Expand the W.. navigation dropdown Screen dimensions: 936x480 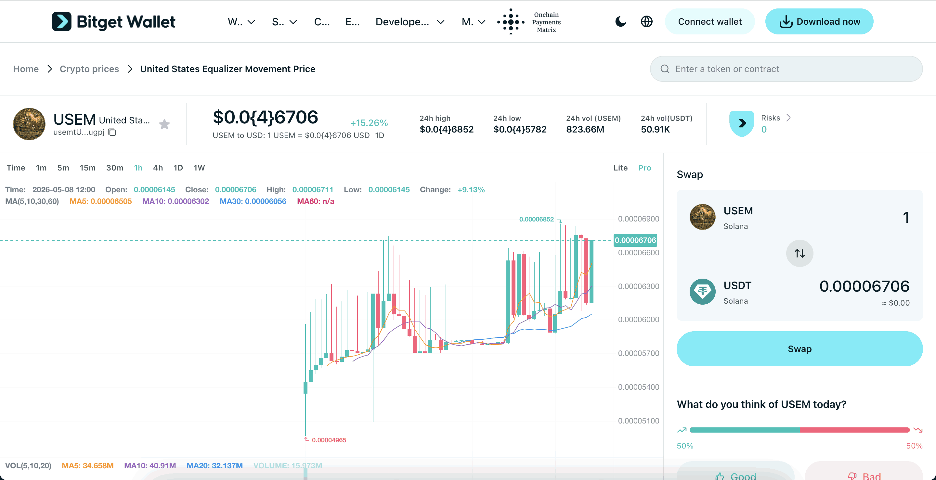[x=241, y=22]
